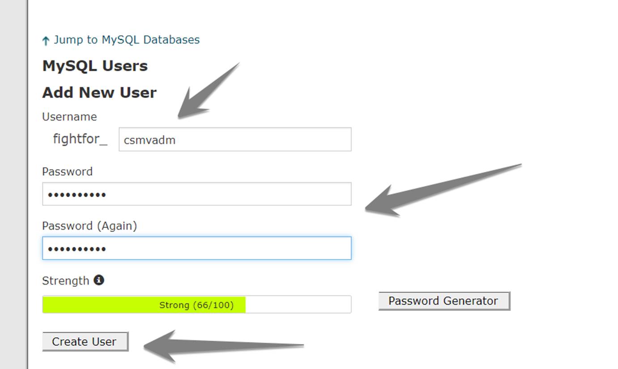Select the Password (Again) field
Image resolution: width=618 pixels, height=369 pixels.
coord(197,248)
